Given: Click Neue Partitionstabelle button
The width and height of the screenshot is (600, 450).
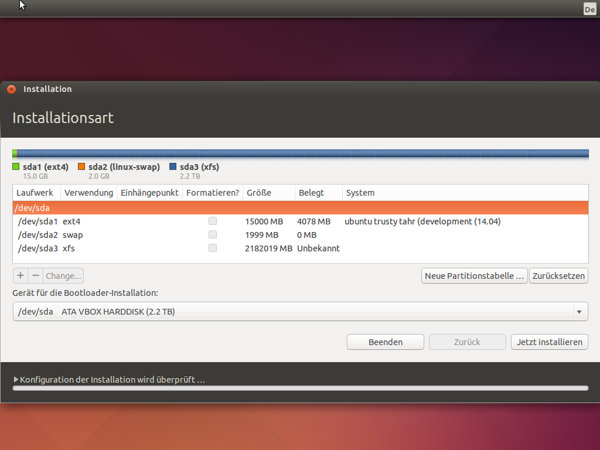Looking at the screenshot, I should [474, 276].
